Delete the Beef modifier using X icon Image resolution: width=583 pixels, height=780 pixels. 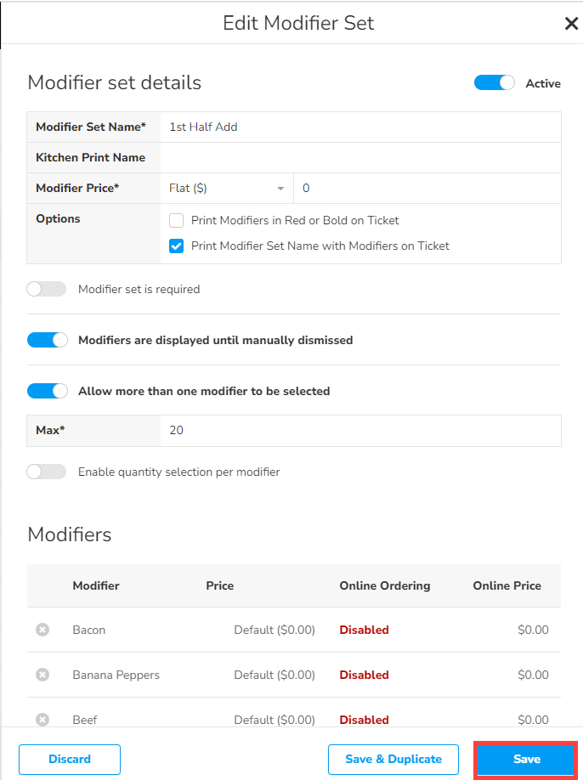point(42,719)
